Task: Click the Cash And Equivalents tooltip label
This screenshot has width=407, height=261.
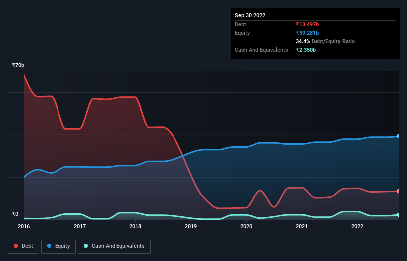Action: click(x=261, y=50)
